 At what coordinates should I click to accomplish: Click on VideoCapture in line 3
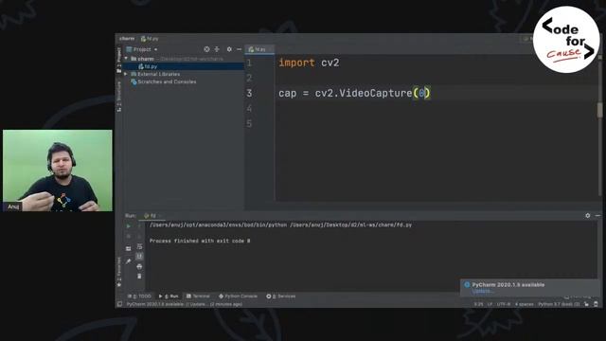pyautogui.click(x=375, y=93)
